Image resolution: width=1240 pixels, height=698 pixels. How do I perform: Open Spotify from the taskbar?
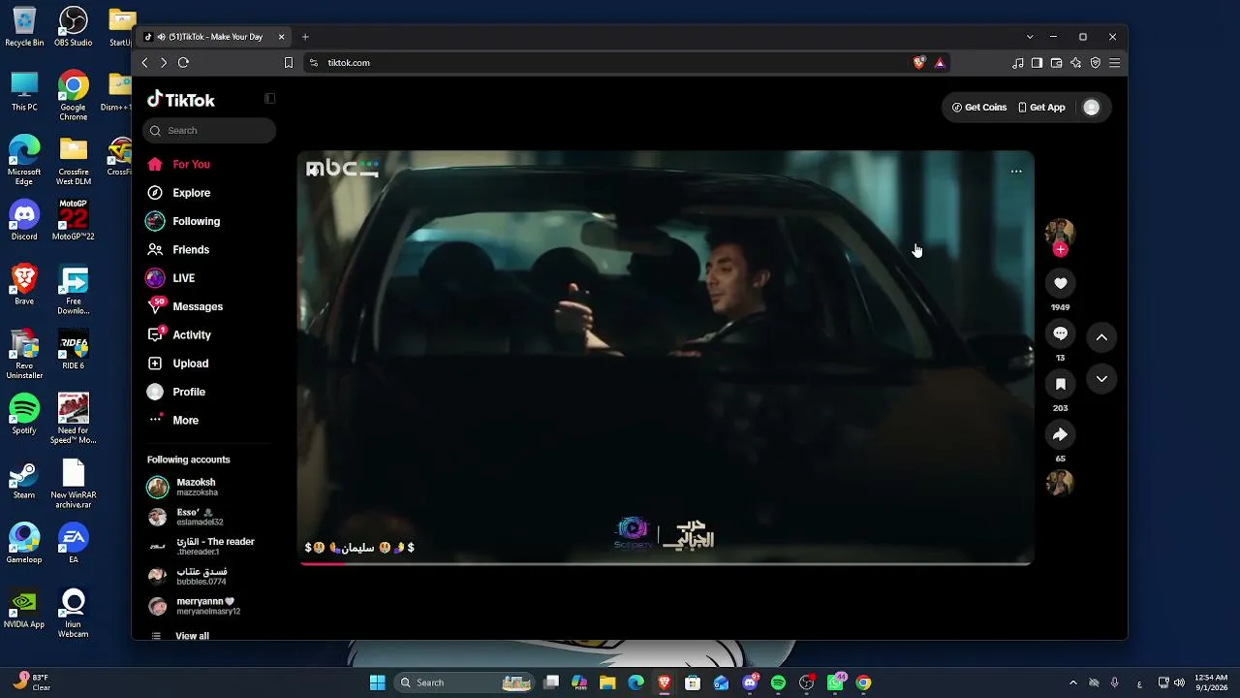(x=778, y=682)
